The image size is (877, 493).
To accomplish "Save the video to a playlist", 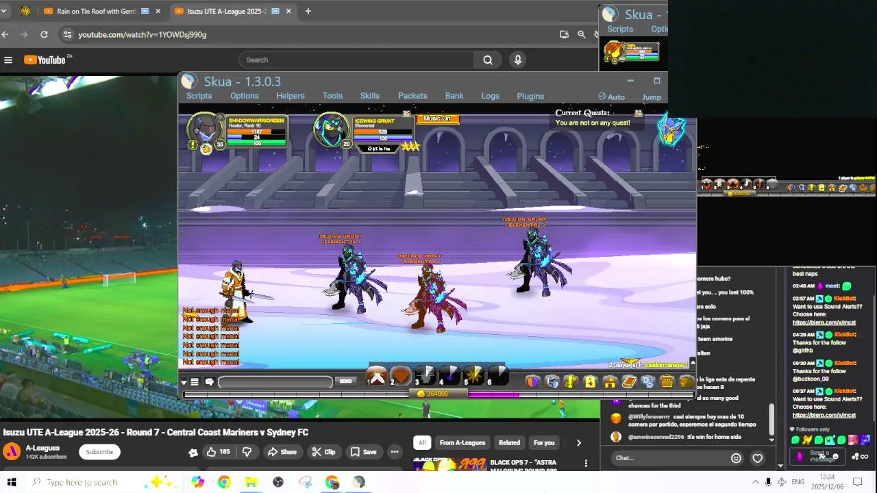I will [364, 452].
